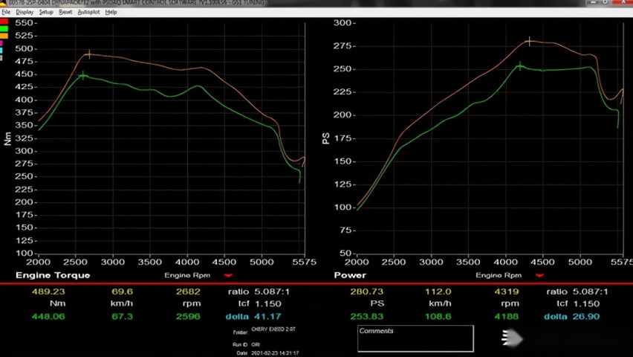Select the grey run color swatch
Image resolution: width=633 pixels, height=357 pixels.
[x=1, y=58]
